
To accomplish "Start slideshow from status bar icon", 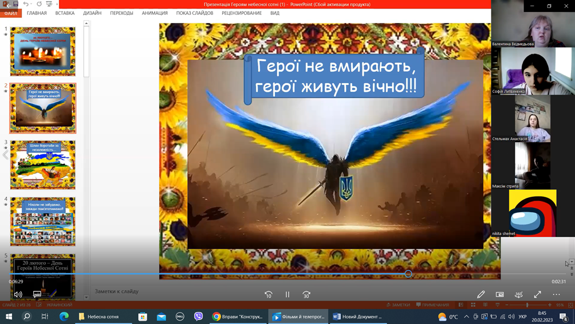I will point(498,305).
